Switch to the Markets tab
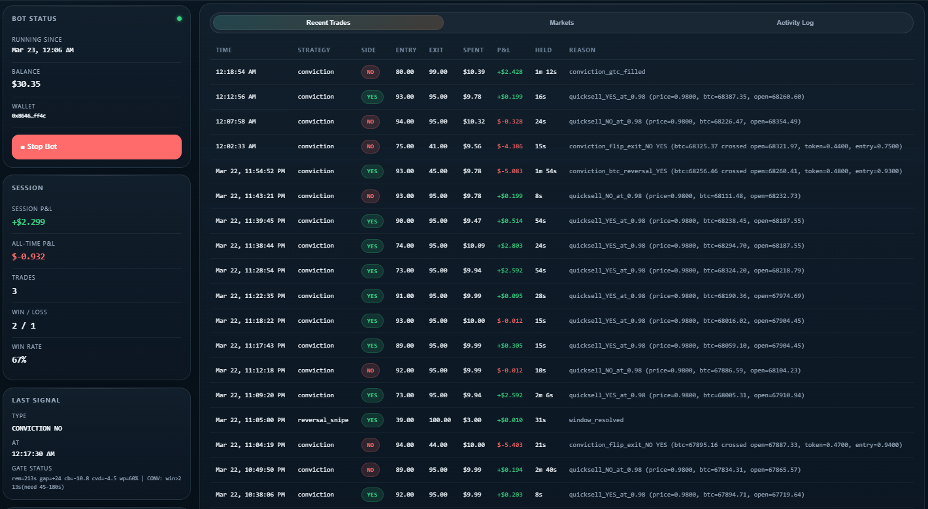Viewport: 928px width, 509px height. 561,22
